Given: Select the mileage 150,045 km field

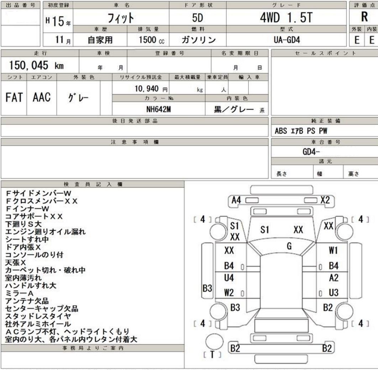Looking at the screenshot, I should pyautogui.click(x=40, y=65).
